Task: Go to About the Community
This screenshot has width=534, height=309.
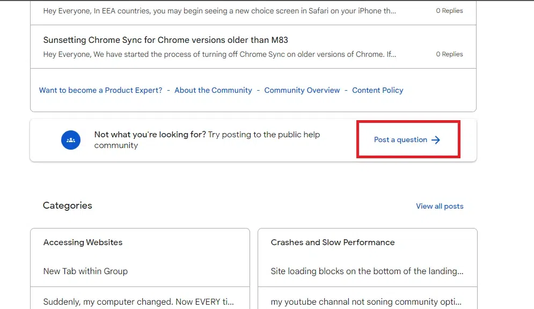Action: click(x=213, y=90)
